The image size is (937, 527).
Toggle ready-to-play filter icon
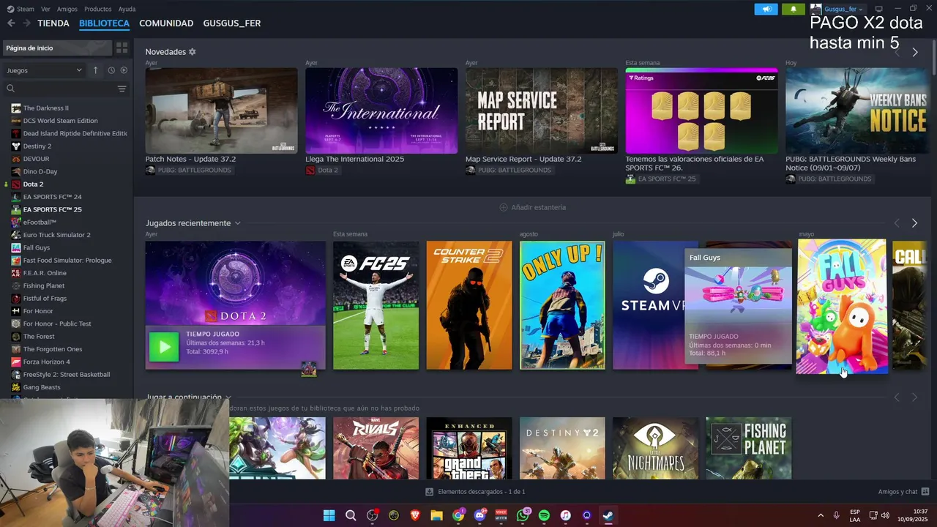click(124, 70)
